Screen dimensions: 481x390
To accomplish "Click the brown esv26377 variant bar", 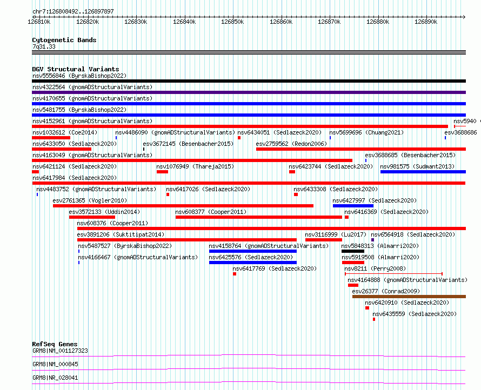I will click(409, 297).
